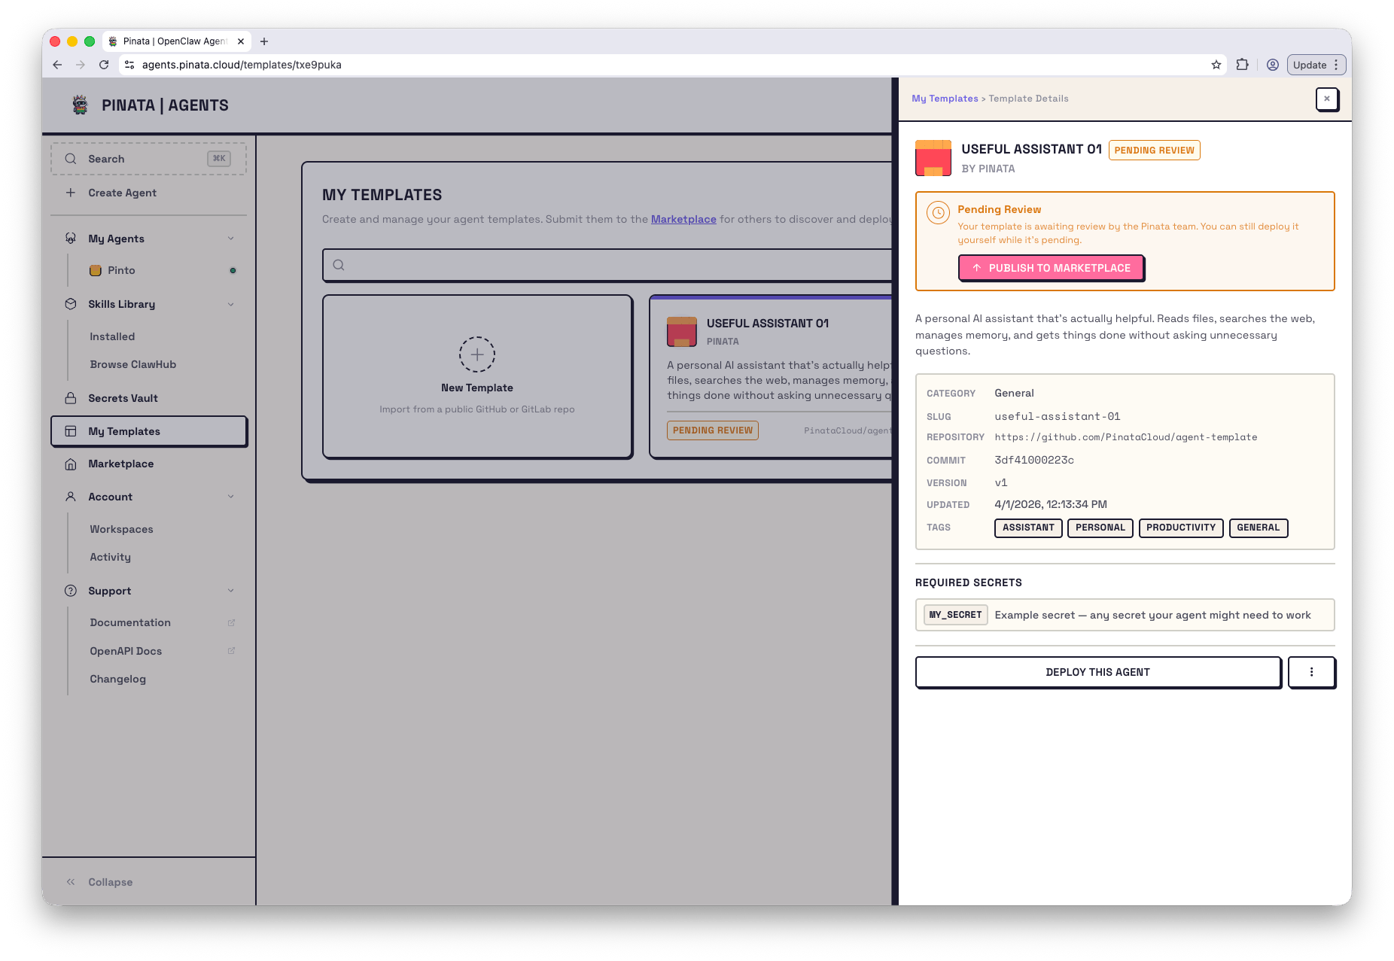Focus the sidebar Search field

pyautogui.click(x=149, y=159)
